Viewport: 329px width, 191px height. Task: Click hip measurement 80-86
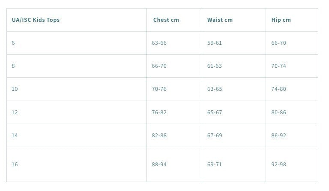[x=278, y=113]
